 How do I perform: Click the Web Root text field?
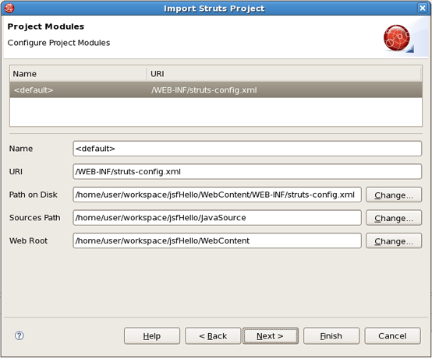pos(217,240)
